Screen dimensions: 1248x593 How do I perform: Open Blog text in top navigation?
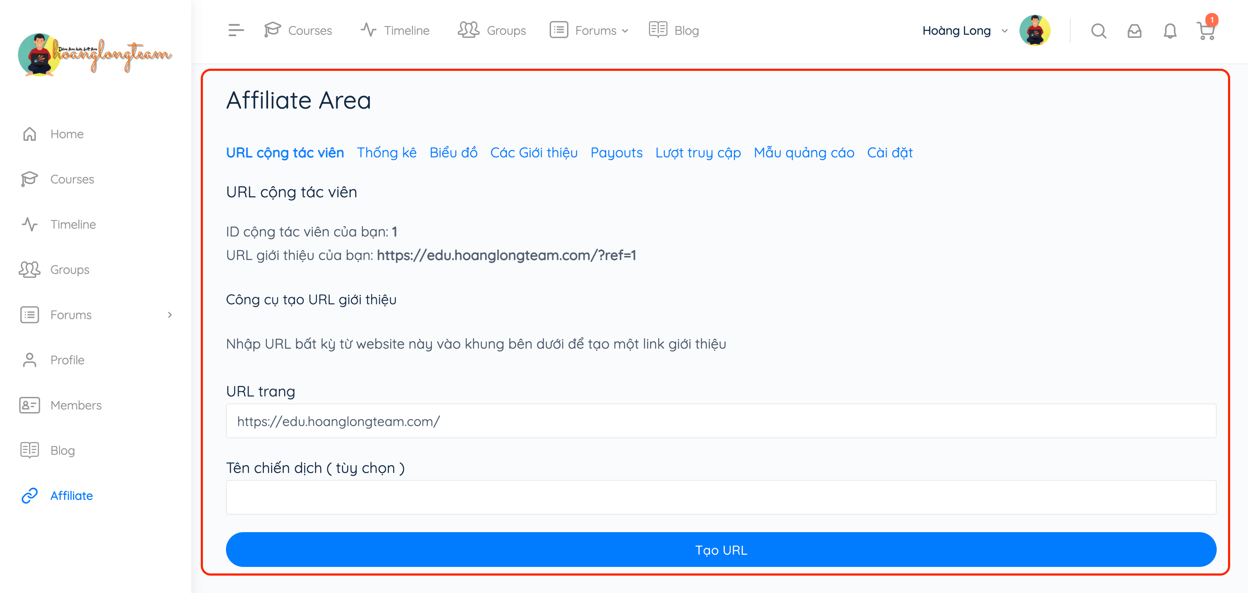[687, 30]
